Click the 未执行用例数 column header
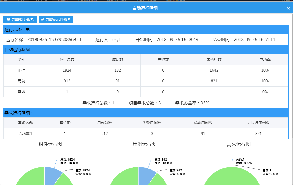 pyautogui.click(x=258, y=123)
